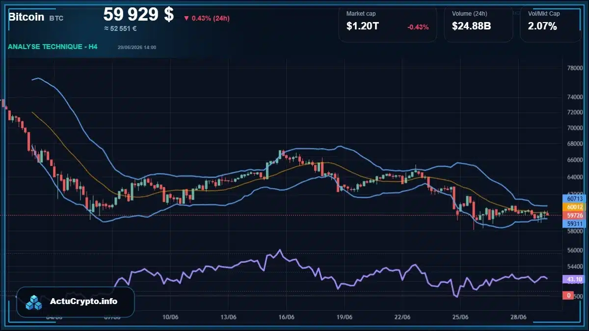Open the Volume (24h) $24.88B card

(479, 24)
